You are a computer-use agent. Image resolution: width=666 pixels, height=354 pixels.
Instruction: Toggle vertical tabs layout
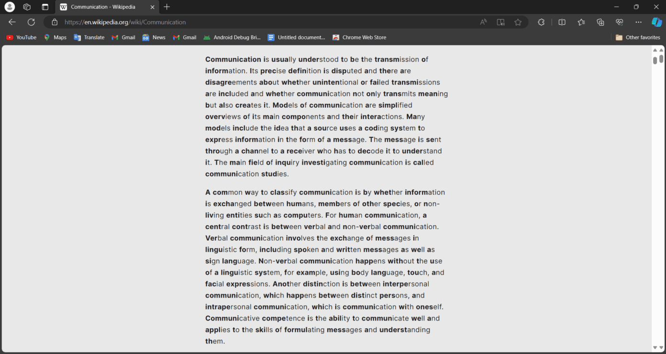(x=45, y=7)
